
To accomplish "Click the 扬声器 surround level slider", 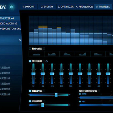I will (96, 98).
